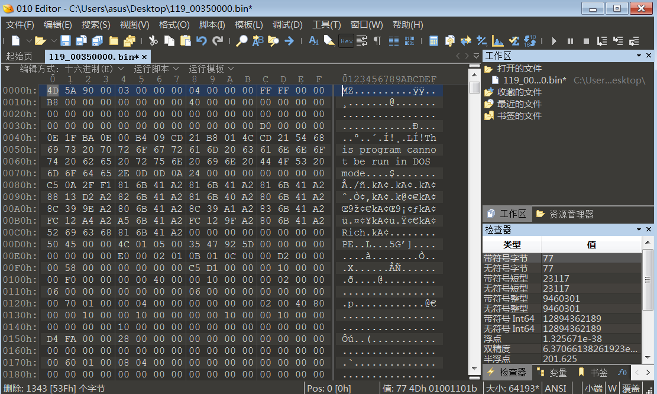Open the 格式(O) menu
Image resolution: width=657 pixels, height=394 pixels.
tap(174, 25)
